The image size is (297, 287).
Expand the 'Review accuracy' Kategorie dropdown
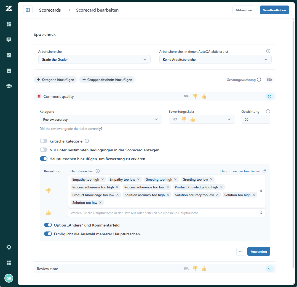tap(101, 119)
